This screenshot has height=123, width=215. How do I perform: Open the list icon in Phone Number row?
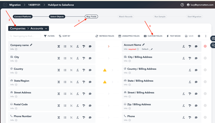pyautogui.click(x=65, y=117)
